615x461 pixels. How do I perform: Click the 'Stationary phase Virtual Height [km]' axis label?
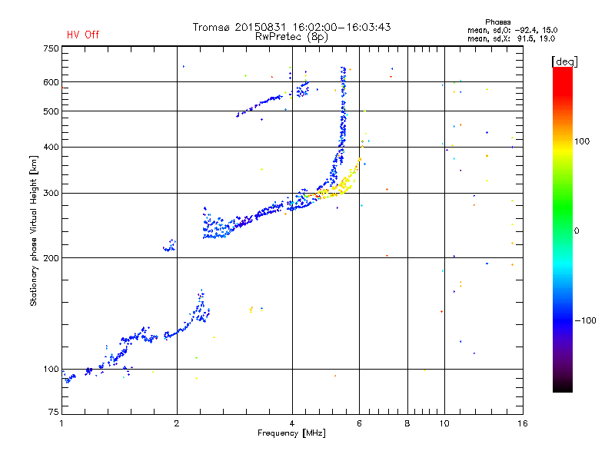[33, 230]
